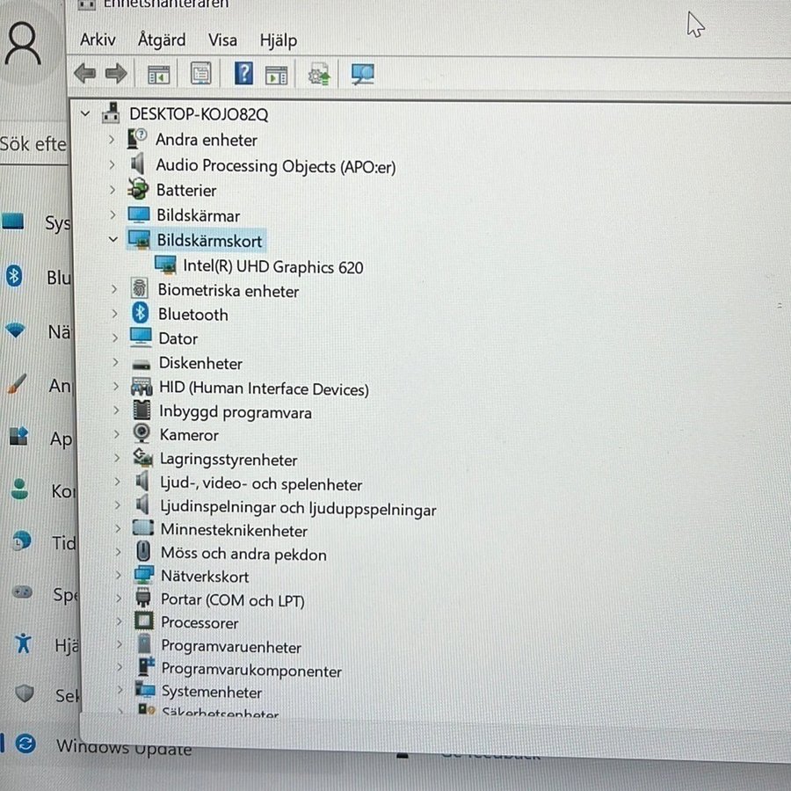Click the blue Help question mark icon
This screenshot has height=791, width=791.
(243, 74)
